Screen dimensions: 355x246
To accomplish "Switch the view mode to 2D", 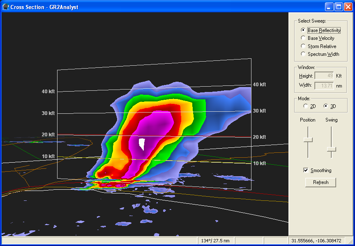I will tap(305, 106).
